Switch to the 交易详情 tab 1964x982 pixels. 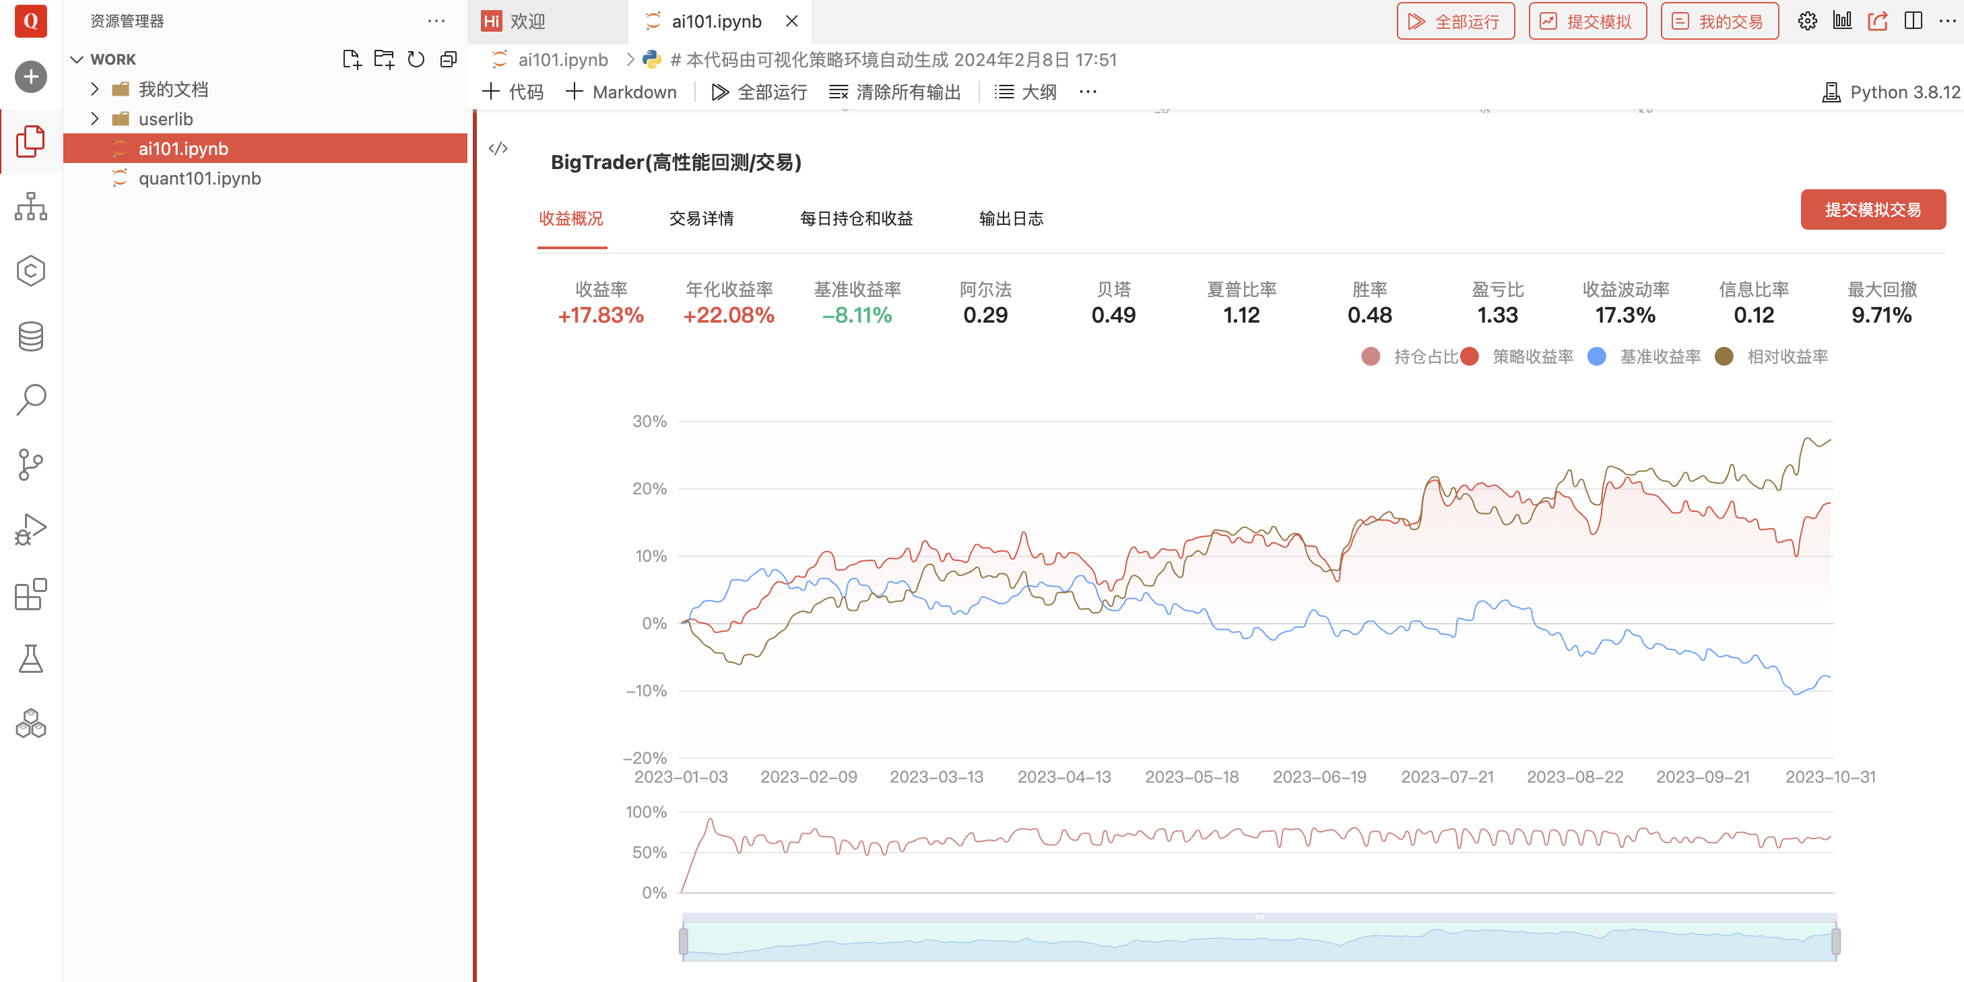click(700, 219)
